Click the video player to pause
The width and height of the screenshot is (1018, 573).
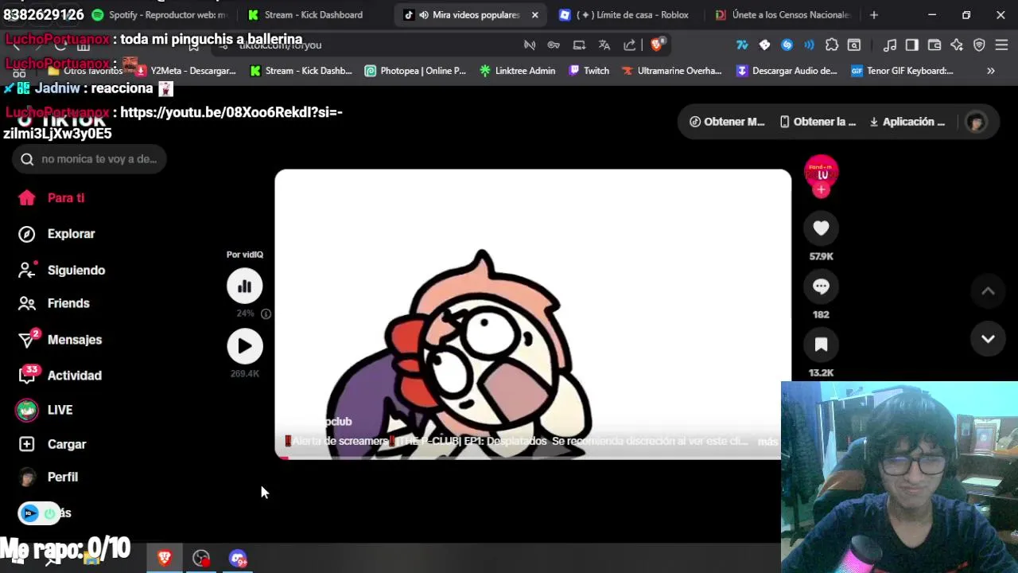(533, 314)
